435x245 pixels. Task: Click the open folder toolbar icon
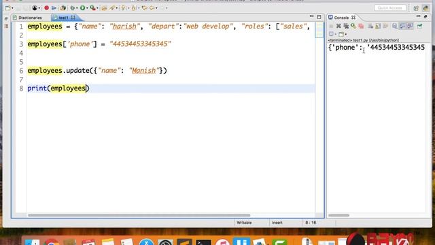[104, 8]
